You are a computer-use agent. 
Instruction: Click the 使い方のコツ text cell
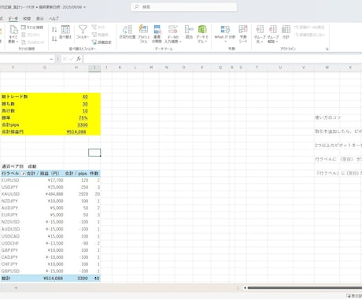coord(327,117)
